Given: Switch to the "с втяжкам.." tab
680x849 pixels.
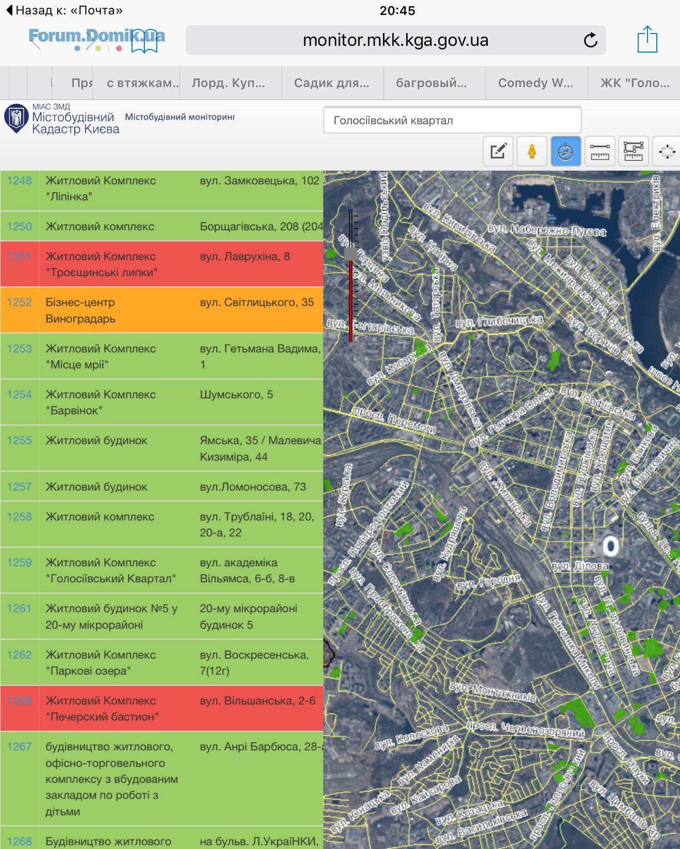Looking at the screenshot, I should (143, 83).
